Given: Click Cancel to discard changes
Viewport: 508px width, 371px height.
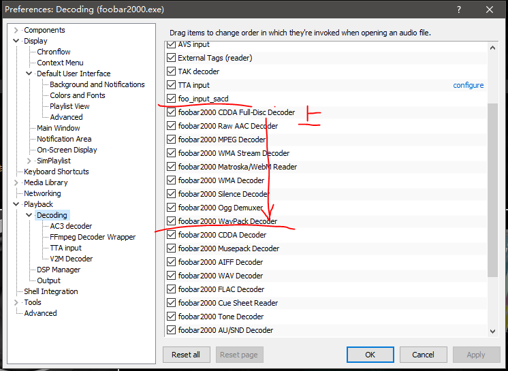Looking at the screenshot, I should (423, 355).
